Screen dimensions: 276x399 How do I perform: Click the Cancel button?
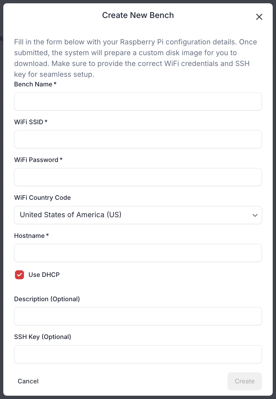[x=28, y=381]
